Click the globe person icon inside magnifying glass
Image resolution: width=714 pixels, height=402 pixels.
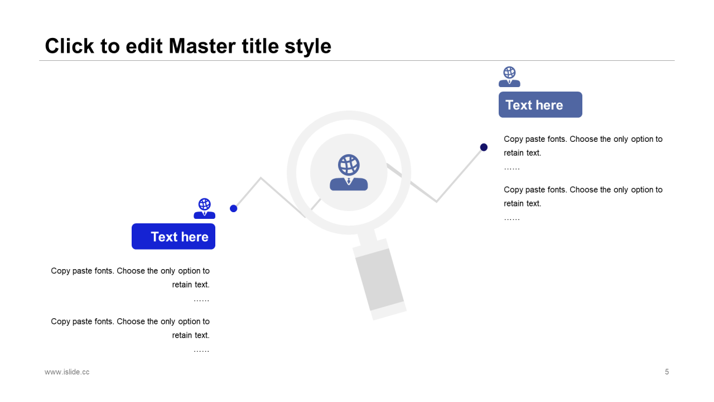(349, 173)
